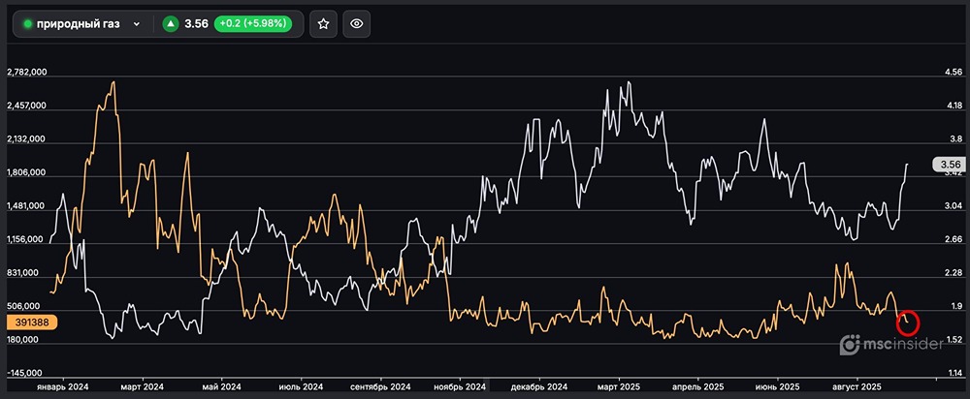Select июль 2024 on the time axis
The image size is (970, 399).
[300, 386]
